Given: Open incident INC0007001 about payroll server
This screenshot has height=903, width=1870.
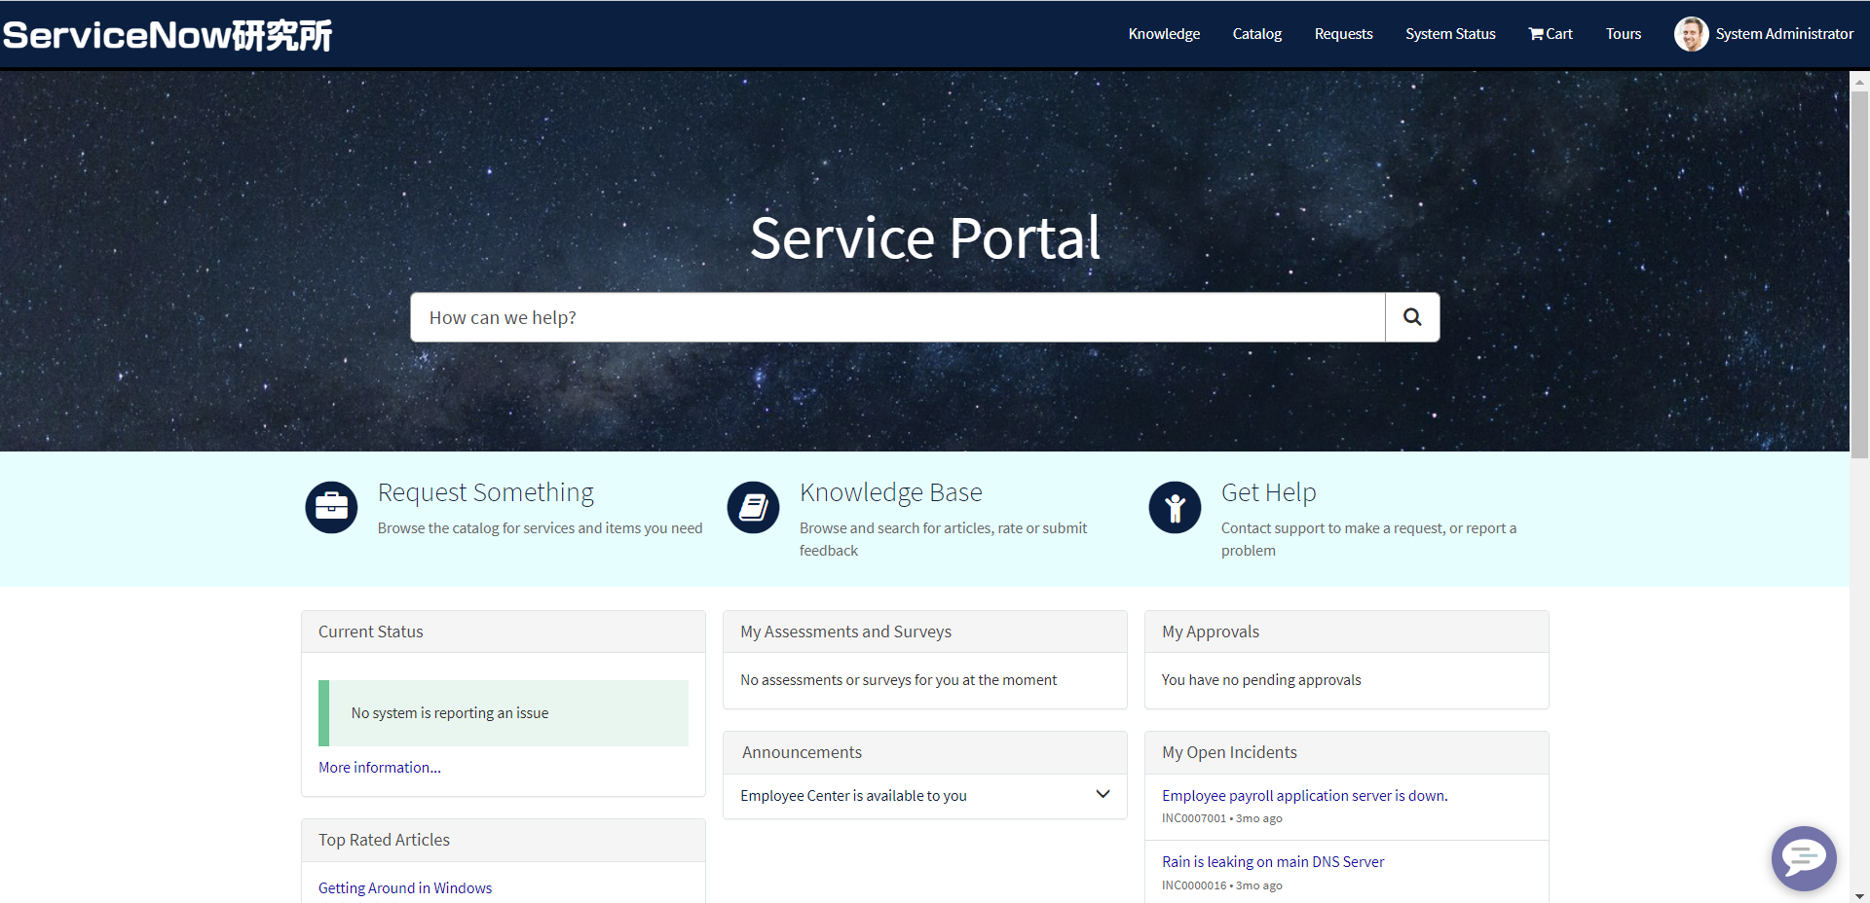Looking at the screenshot, I should click(x=1304, y=795).
